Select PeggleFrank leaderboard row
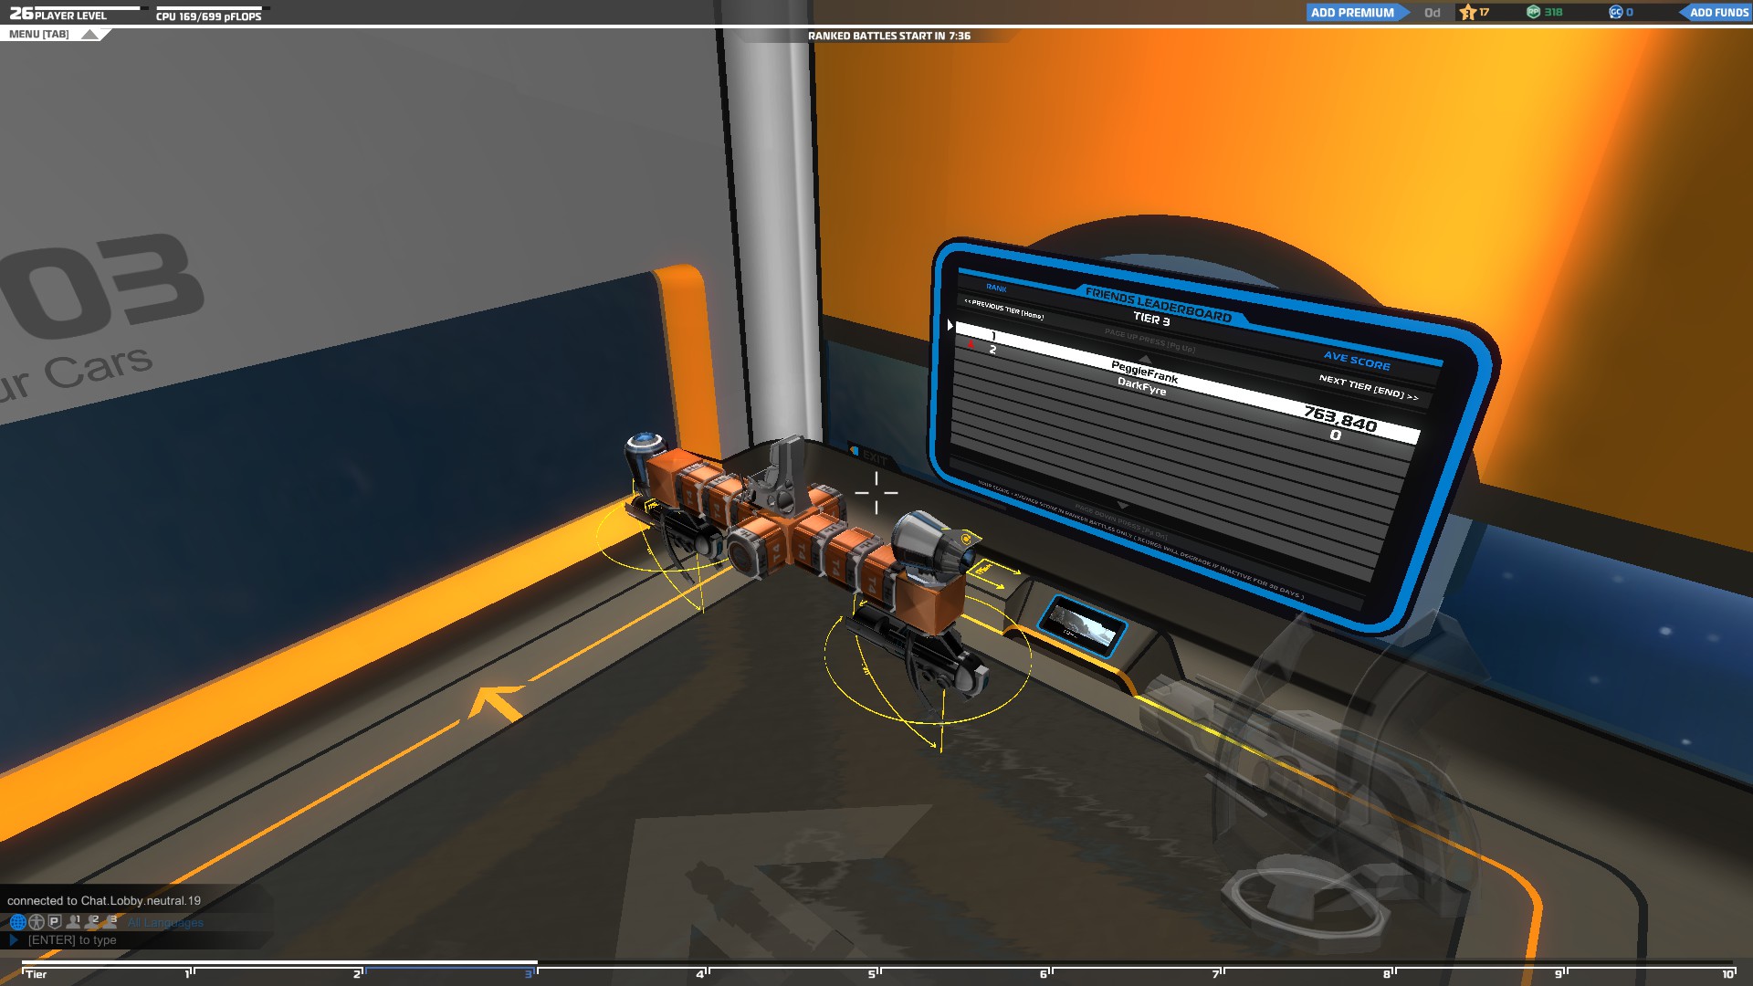 [x=1145, y=372]
